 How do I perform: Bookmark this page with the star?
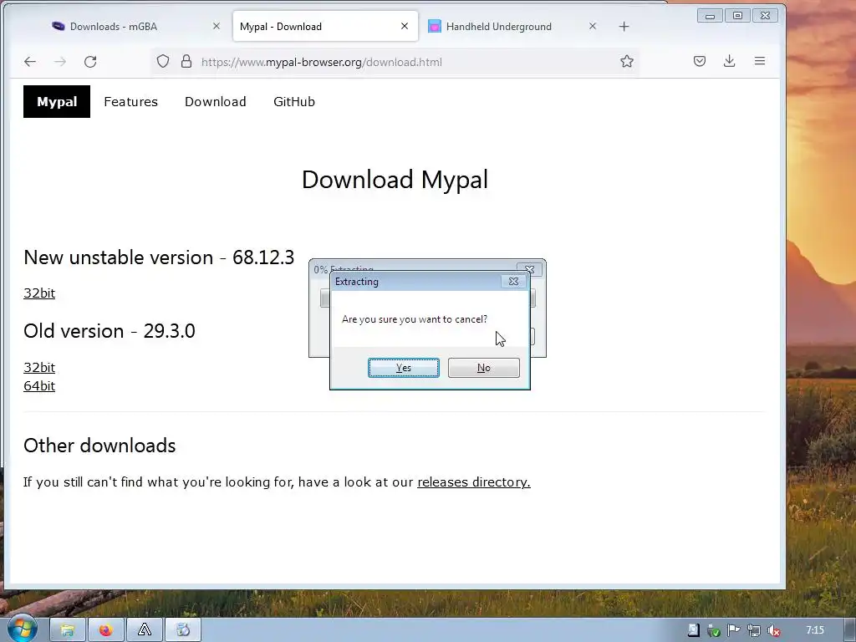pos(627,61)
